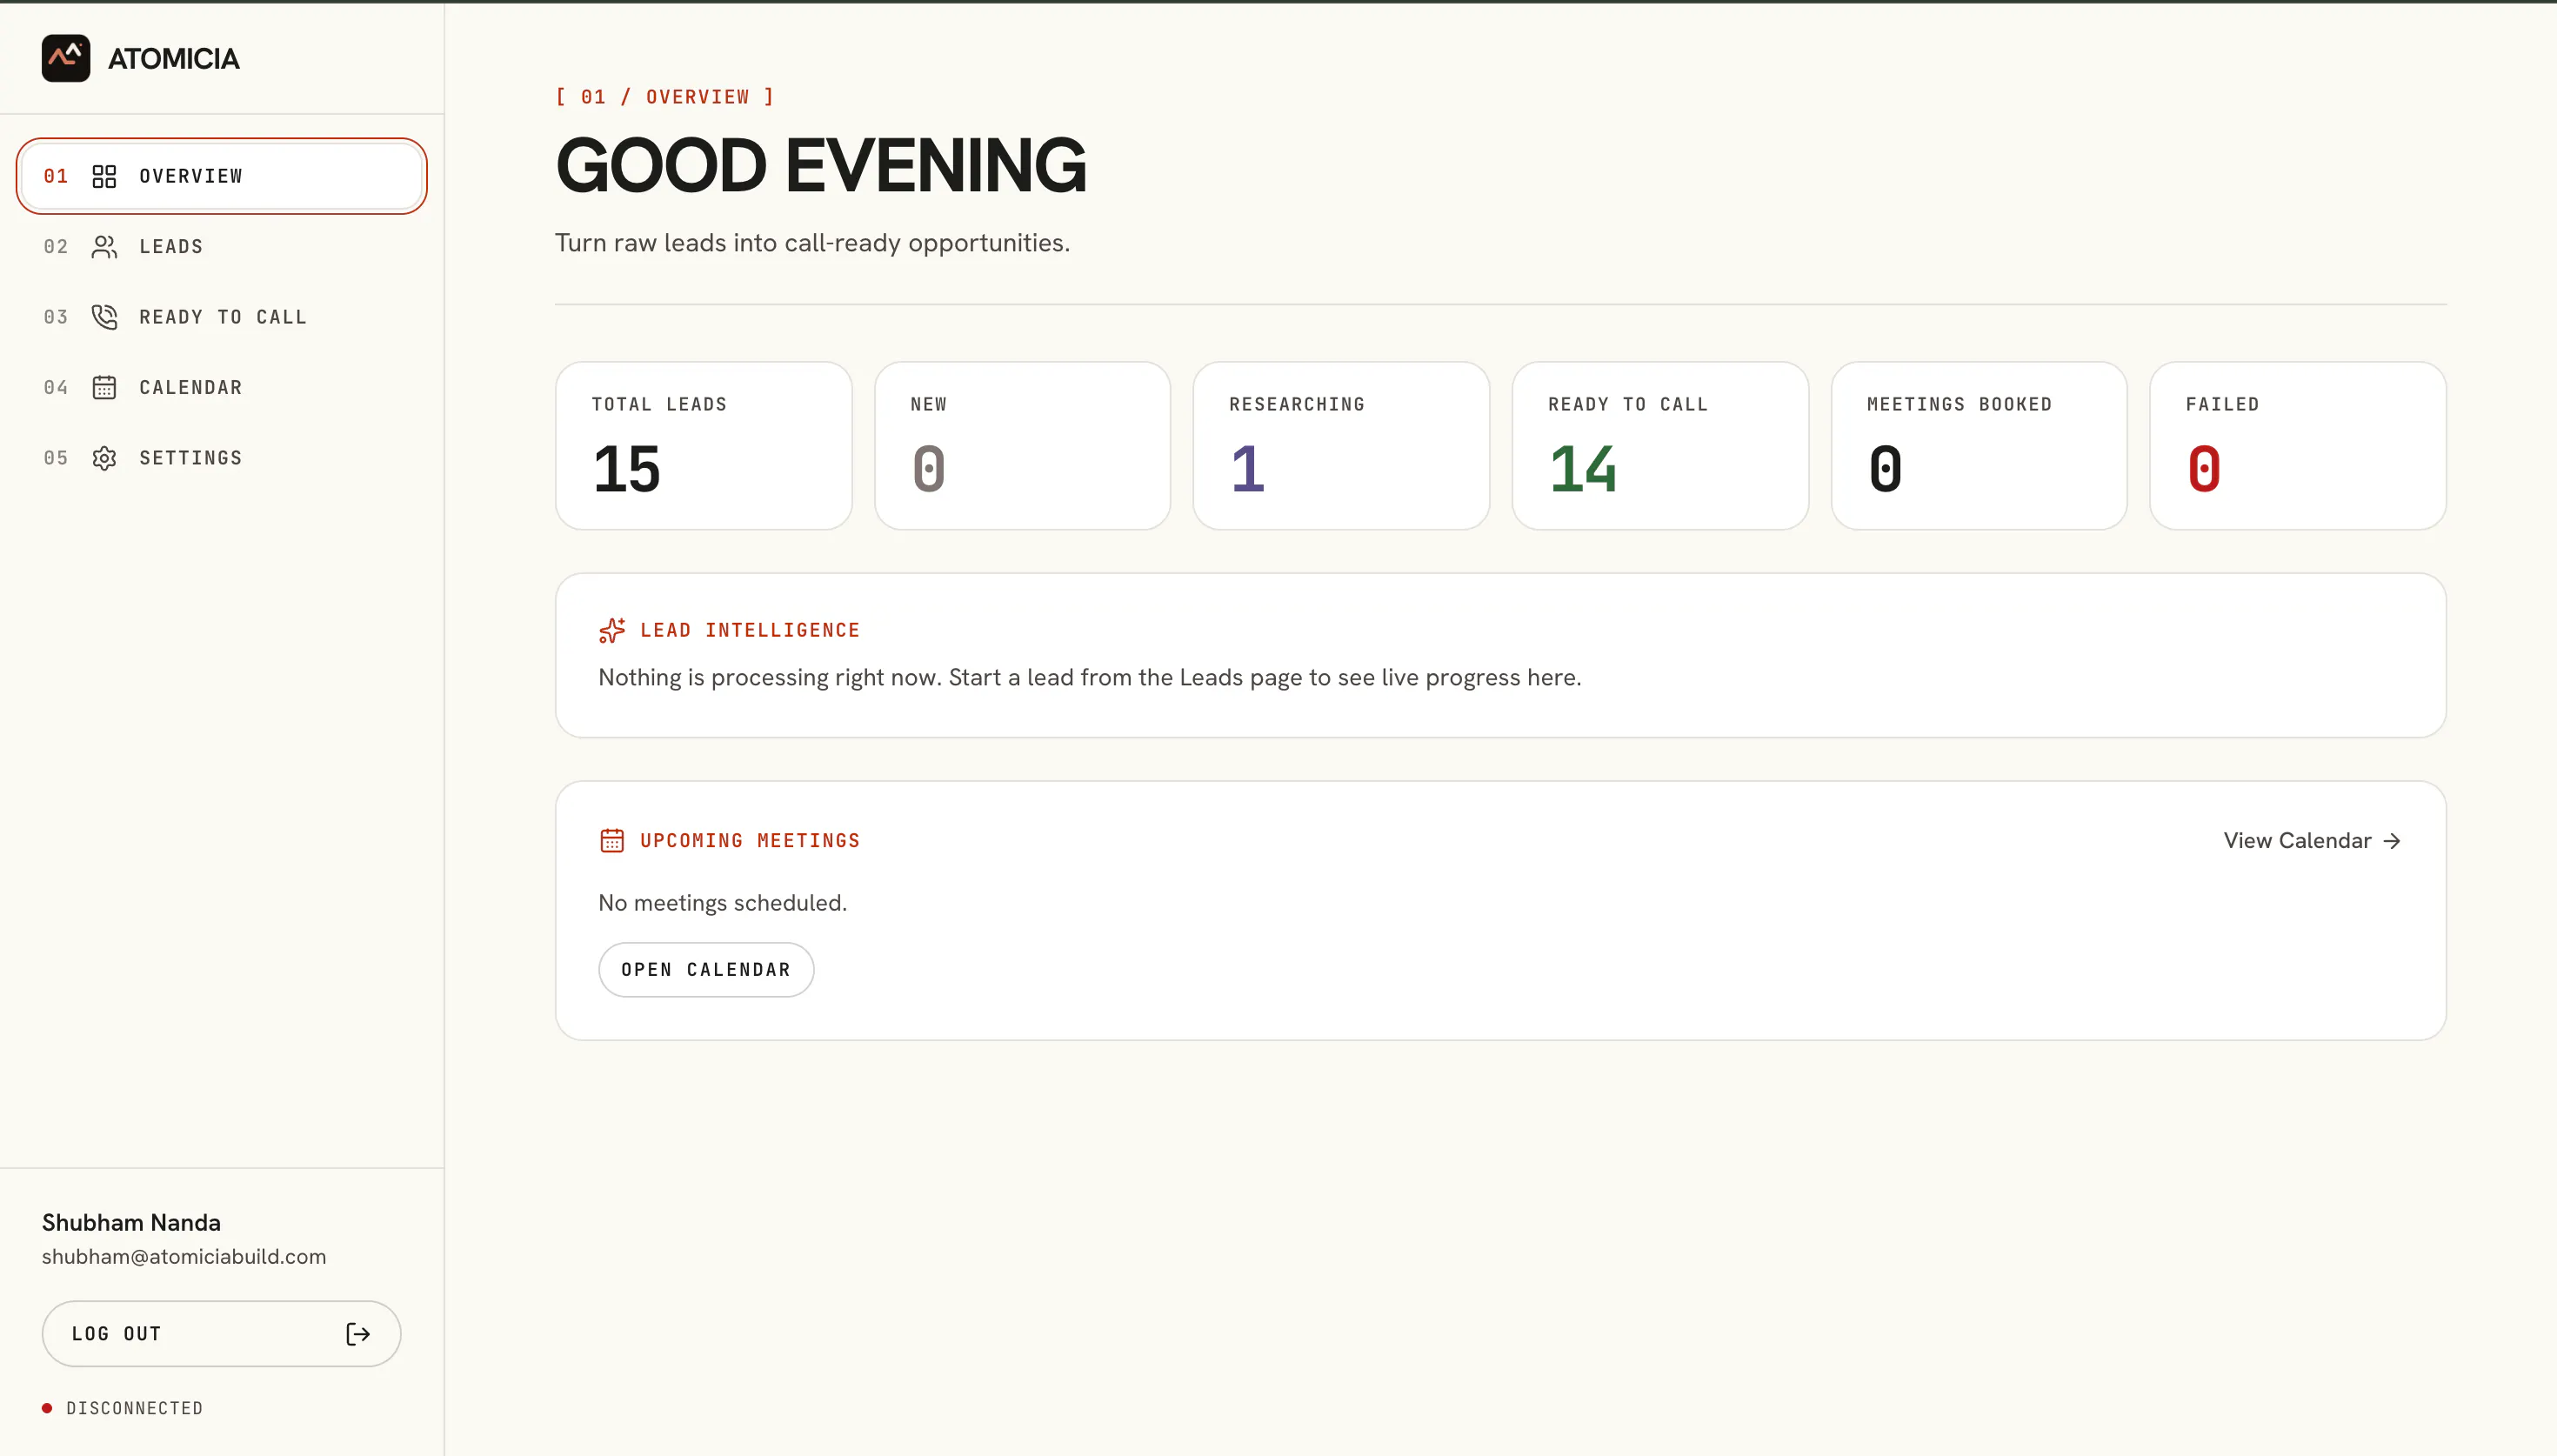Click the email shubham@atomiciabuild.com

184,1257
